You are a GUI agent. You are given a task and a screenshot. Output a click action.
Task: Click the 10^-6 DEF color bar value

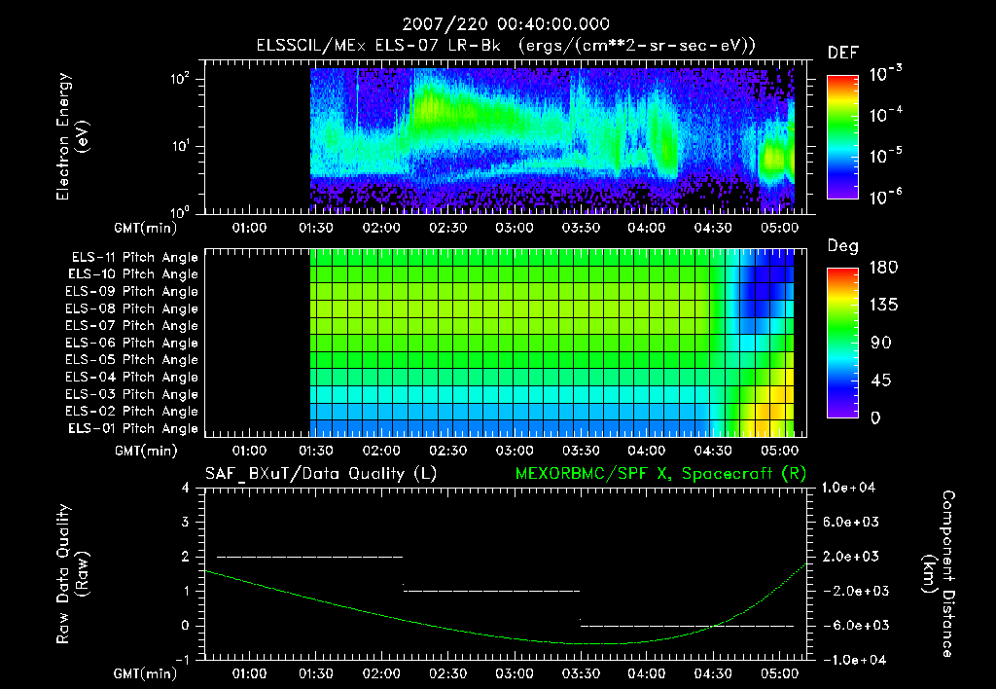coord(885,197)
